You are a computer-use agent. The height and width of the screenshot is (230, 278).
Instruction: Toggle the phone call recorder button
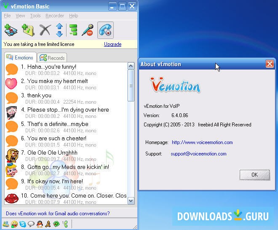[105, 30]
